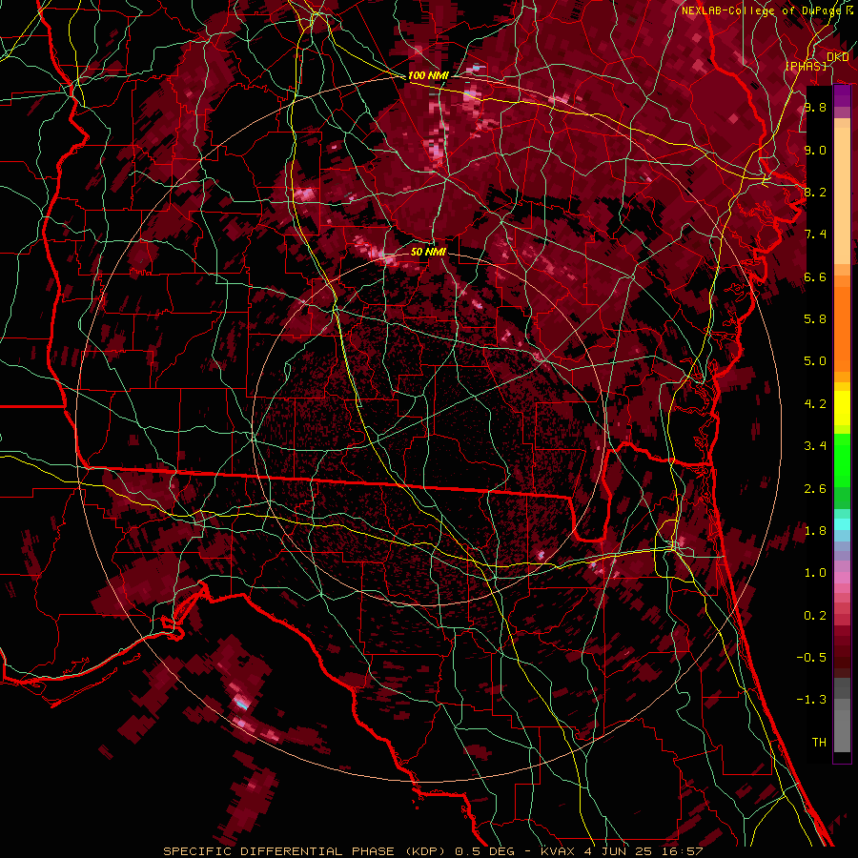Click the 8.2 legend value
The width and height of the screenshot is (858, 858).
pos(815,192)
